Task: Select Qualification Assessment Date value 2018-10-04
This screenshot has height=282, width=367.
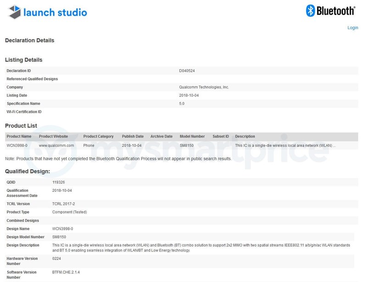Action: pos(62,190)
